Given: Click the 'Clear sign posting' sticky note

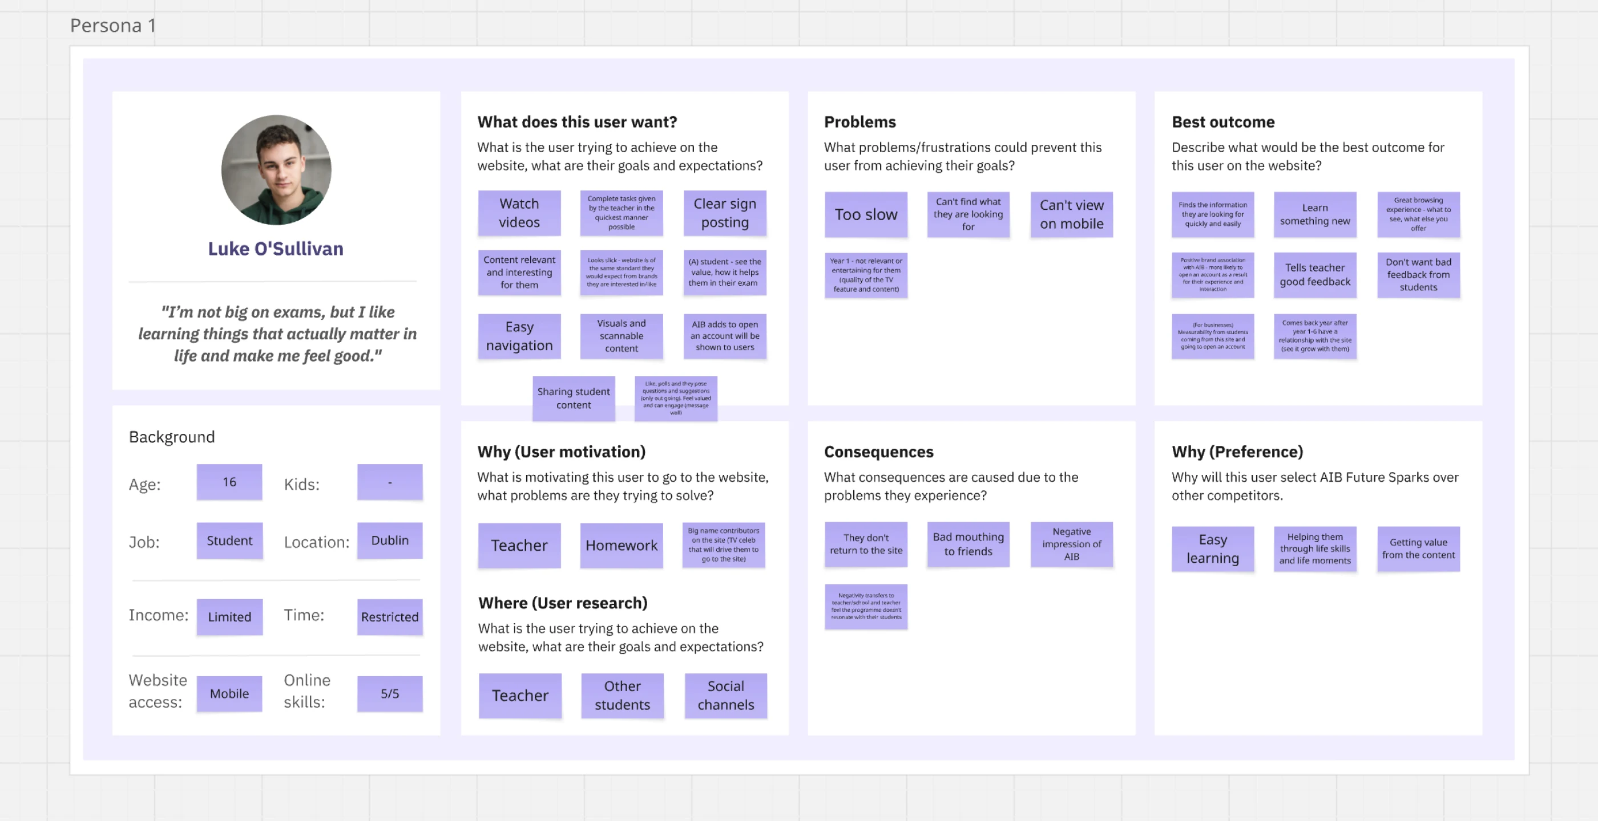Looking at the screenshot, I should (725, 213).
